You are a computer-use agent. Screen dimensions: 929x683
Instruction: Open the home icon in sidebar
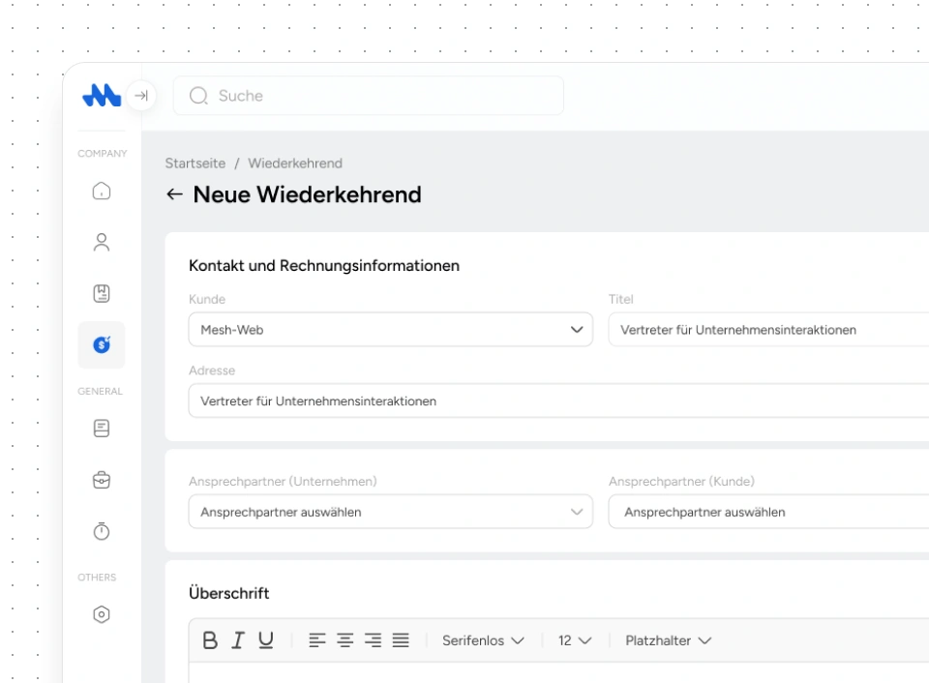coord(102,192)
